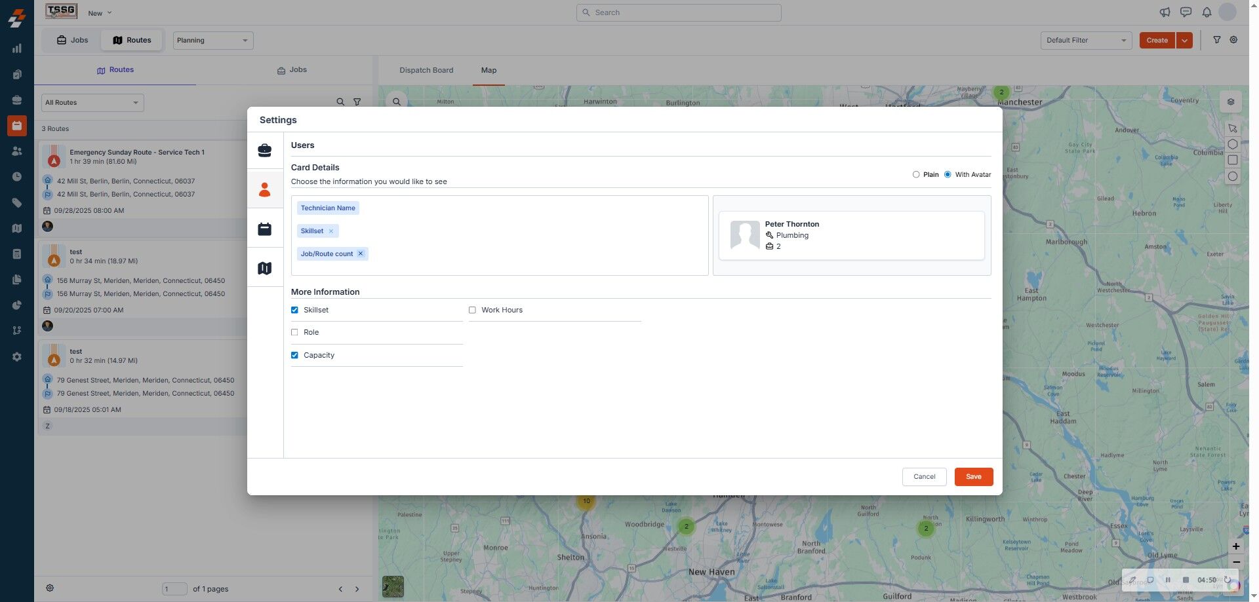
Task: Switch to the Jobs tab in left panel
Action: [x=292, y=70]
